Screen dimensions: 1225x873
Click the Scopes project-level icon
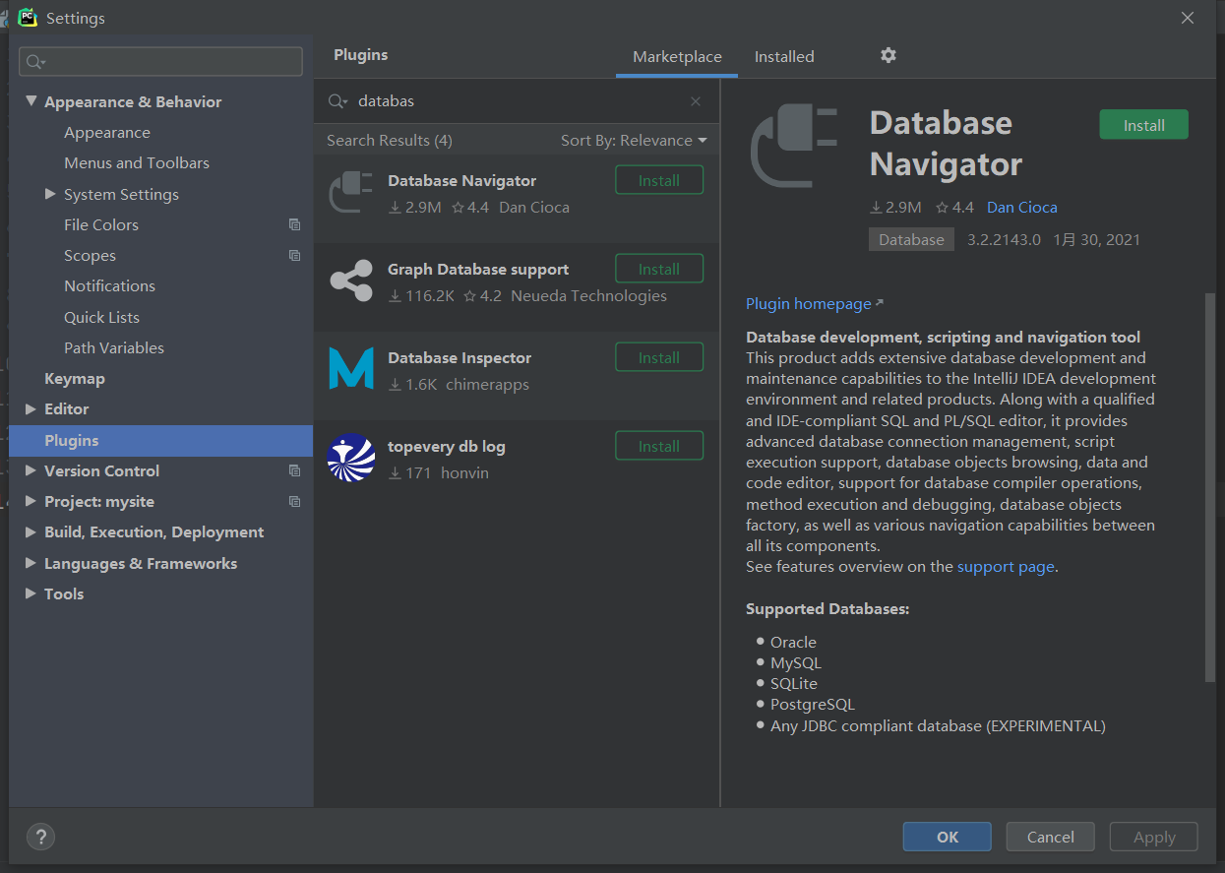[x=294, y=255]
